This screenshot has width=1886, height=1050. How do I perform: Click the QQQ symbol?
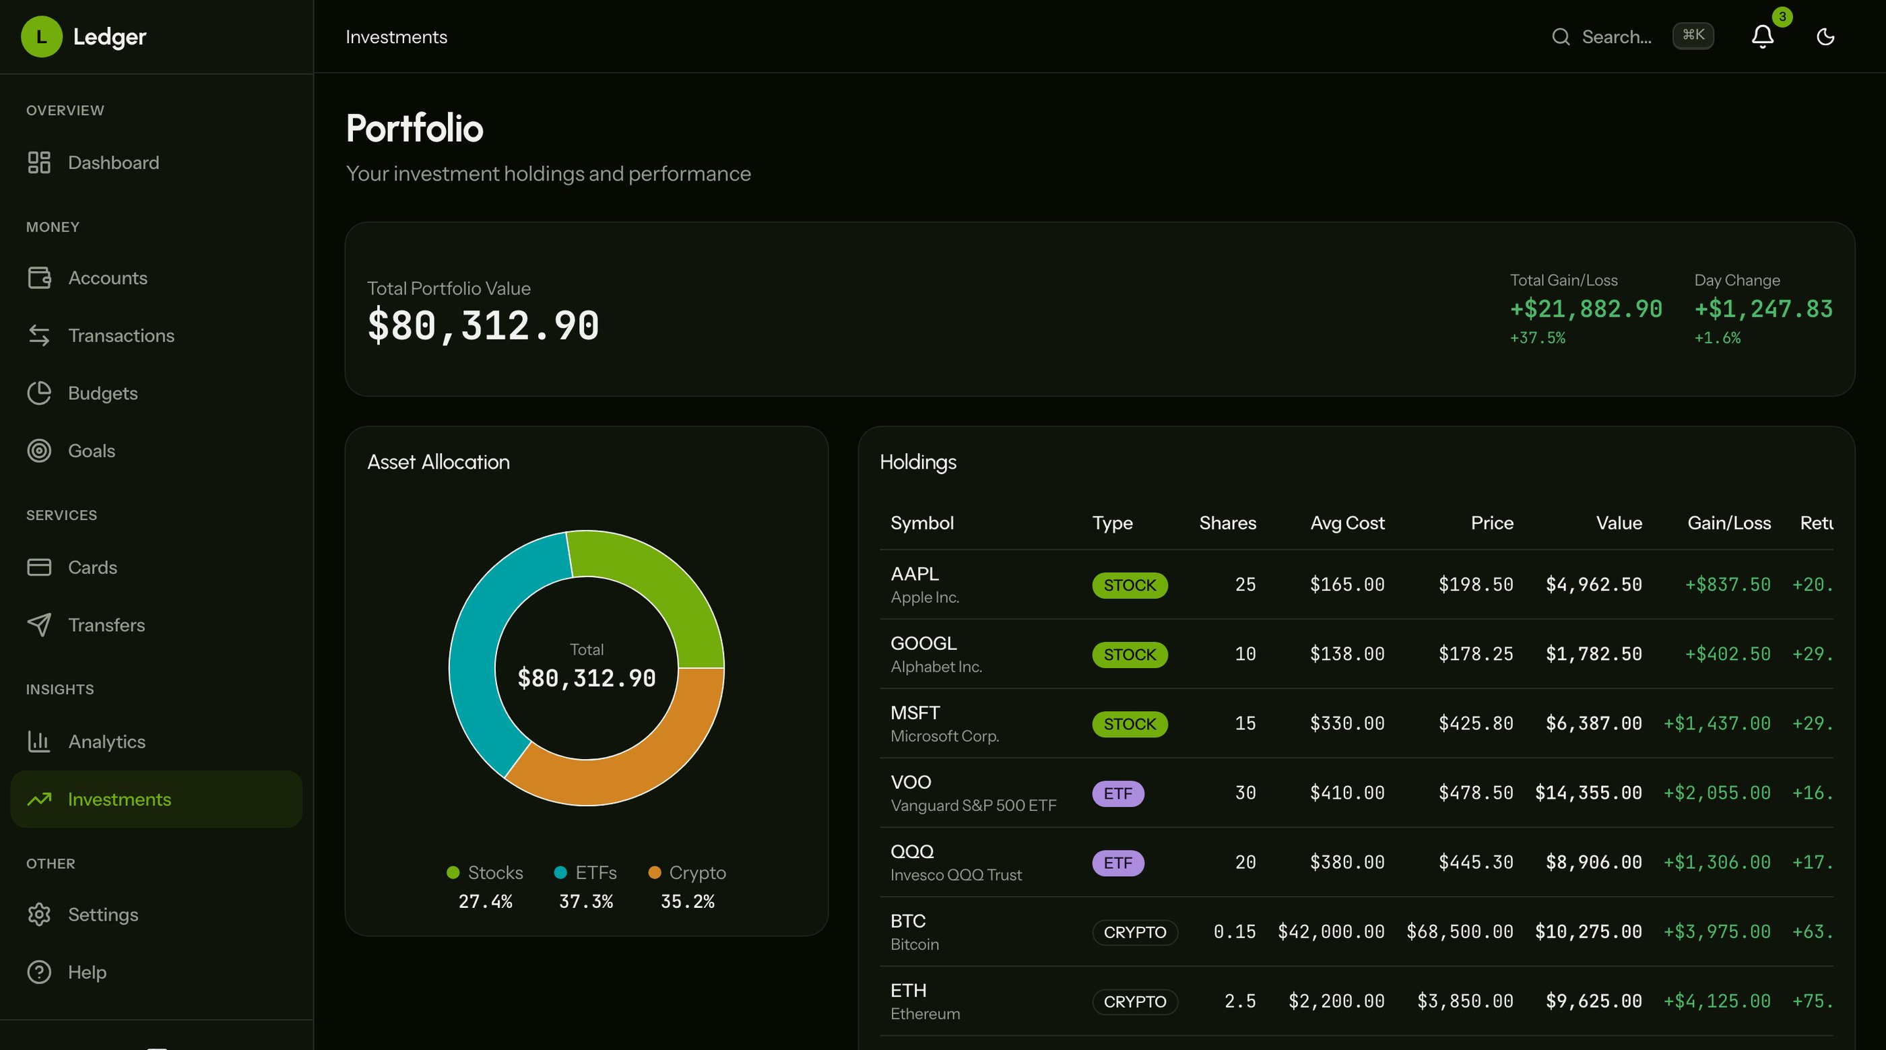[x=911, y=851]
